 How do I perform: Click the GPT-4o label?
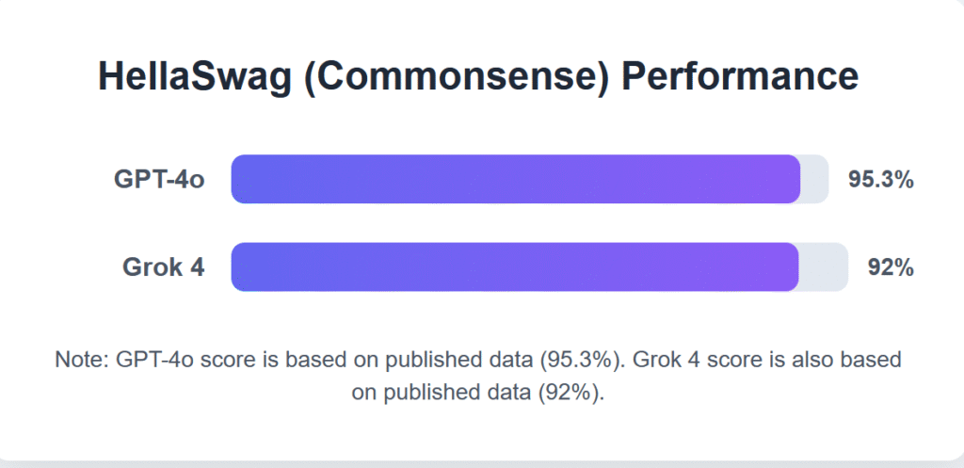click(159, 180)
